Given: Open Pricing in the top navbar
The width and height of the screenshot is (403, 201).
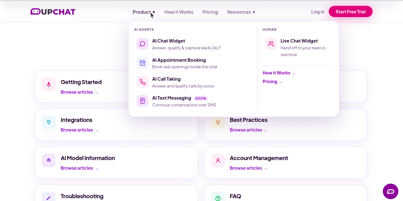Looking at the screenshot, I should click(x=210, y=12).
